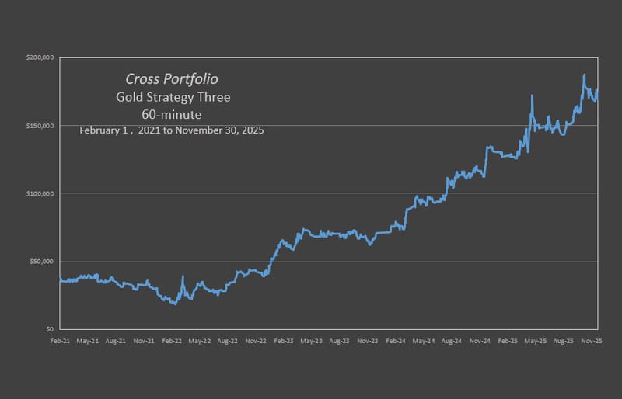The image size is (622, 399).
Task: Select the May-24 x-axis label
Action: pos(423,341)
